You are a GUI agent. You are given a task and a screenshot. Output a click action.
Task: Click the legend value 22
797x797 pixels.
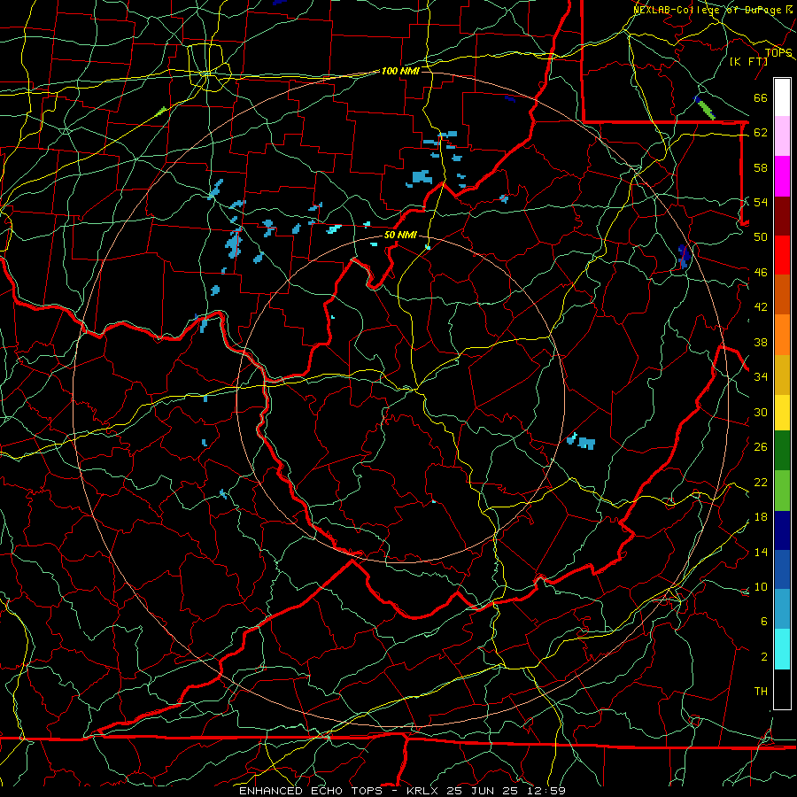[x=761, y=482]
